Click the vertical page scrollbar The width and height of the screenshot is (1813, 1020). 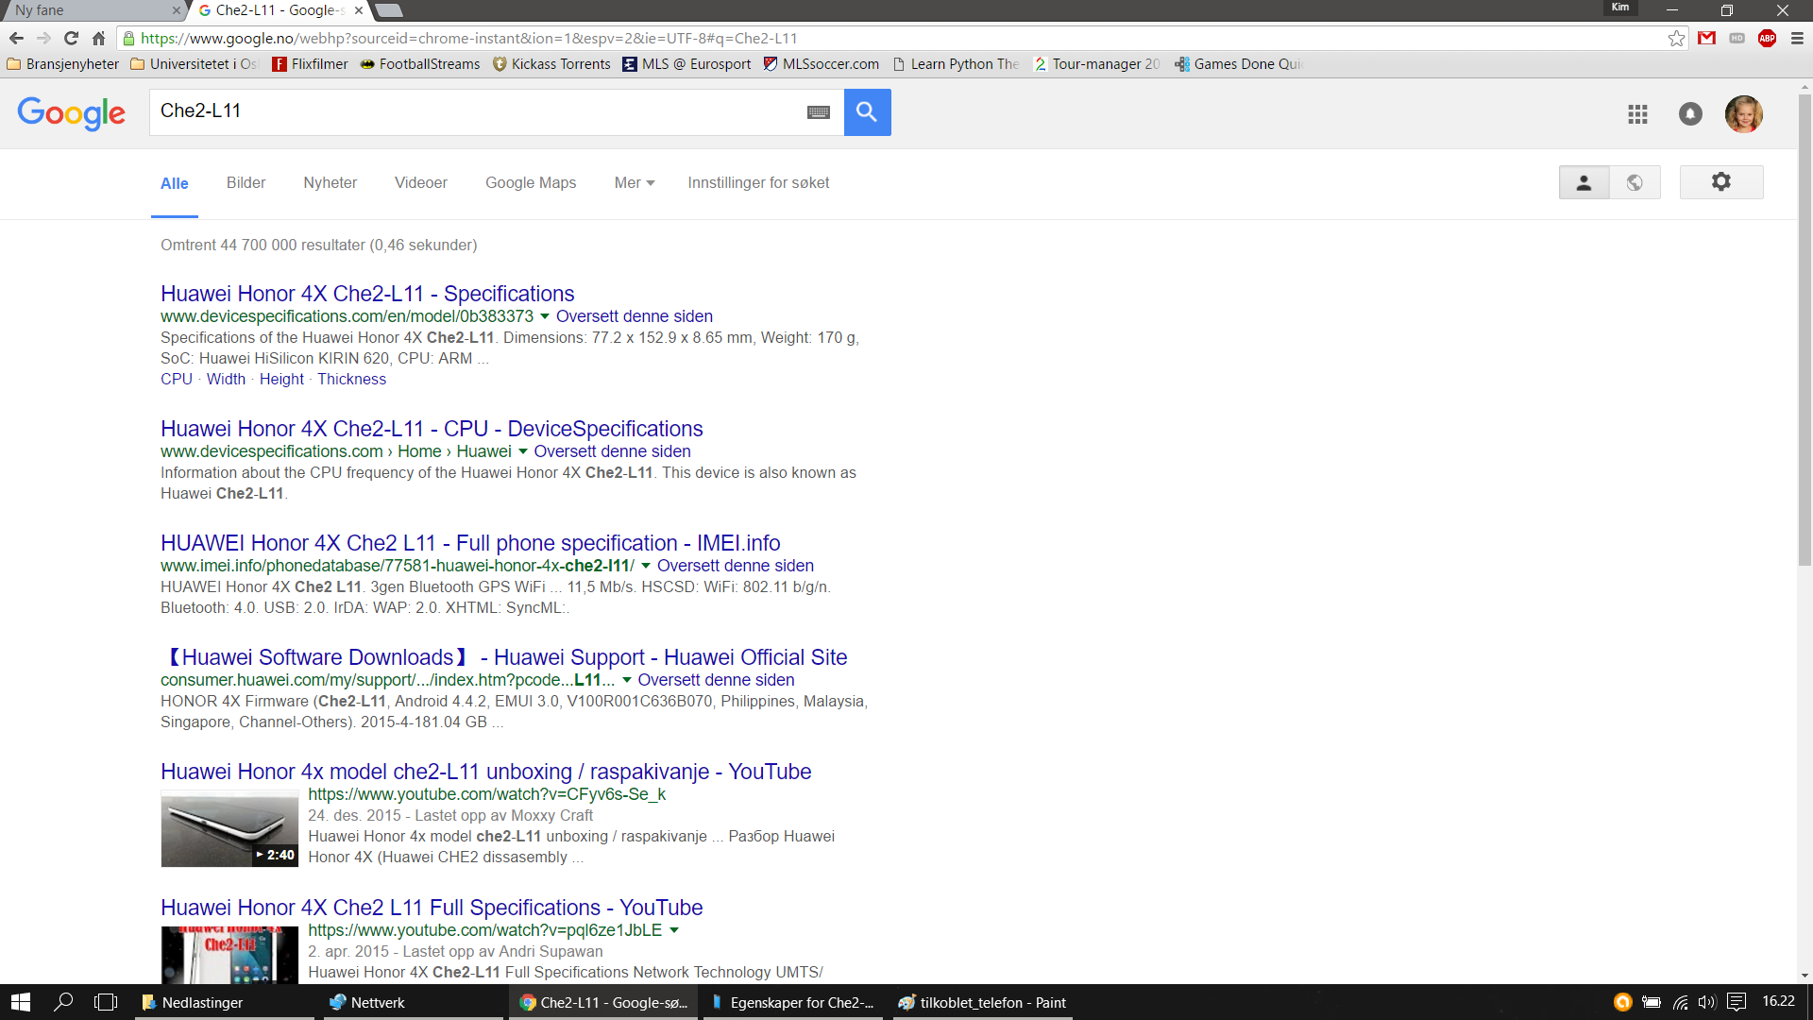coord(1805,331)
